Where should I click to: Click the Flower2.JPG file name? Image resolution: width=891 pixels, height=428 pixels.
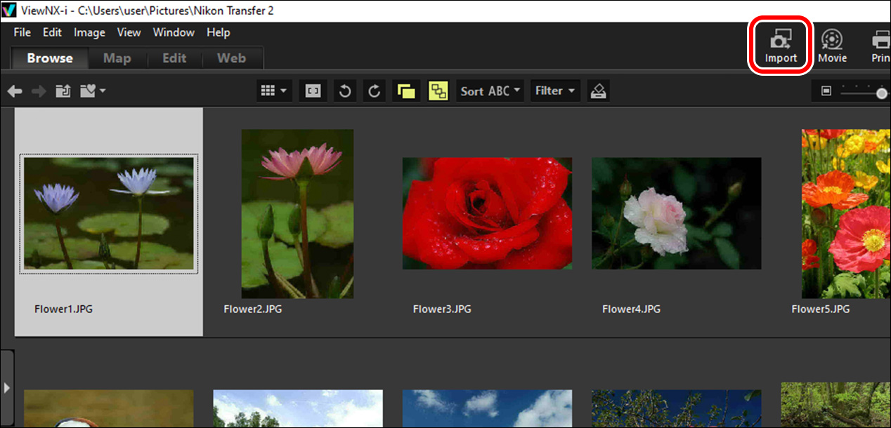[253, 309]
